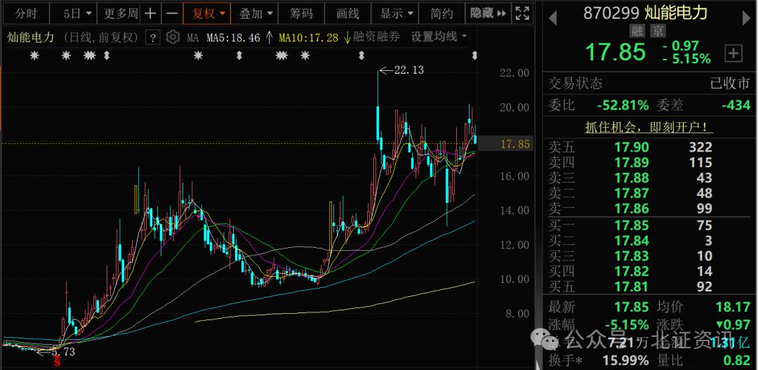Click the 已收市 trading status

pos(730,84)
